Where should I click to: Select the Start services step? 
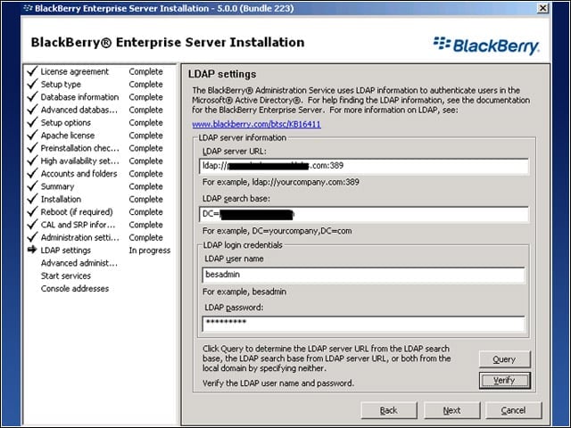tap(65, 276)
